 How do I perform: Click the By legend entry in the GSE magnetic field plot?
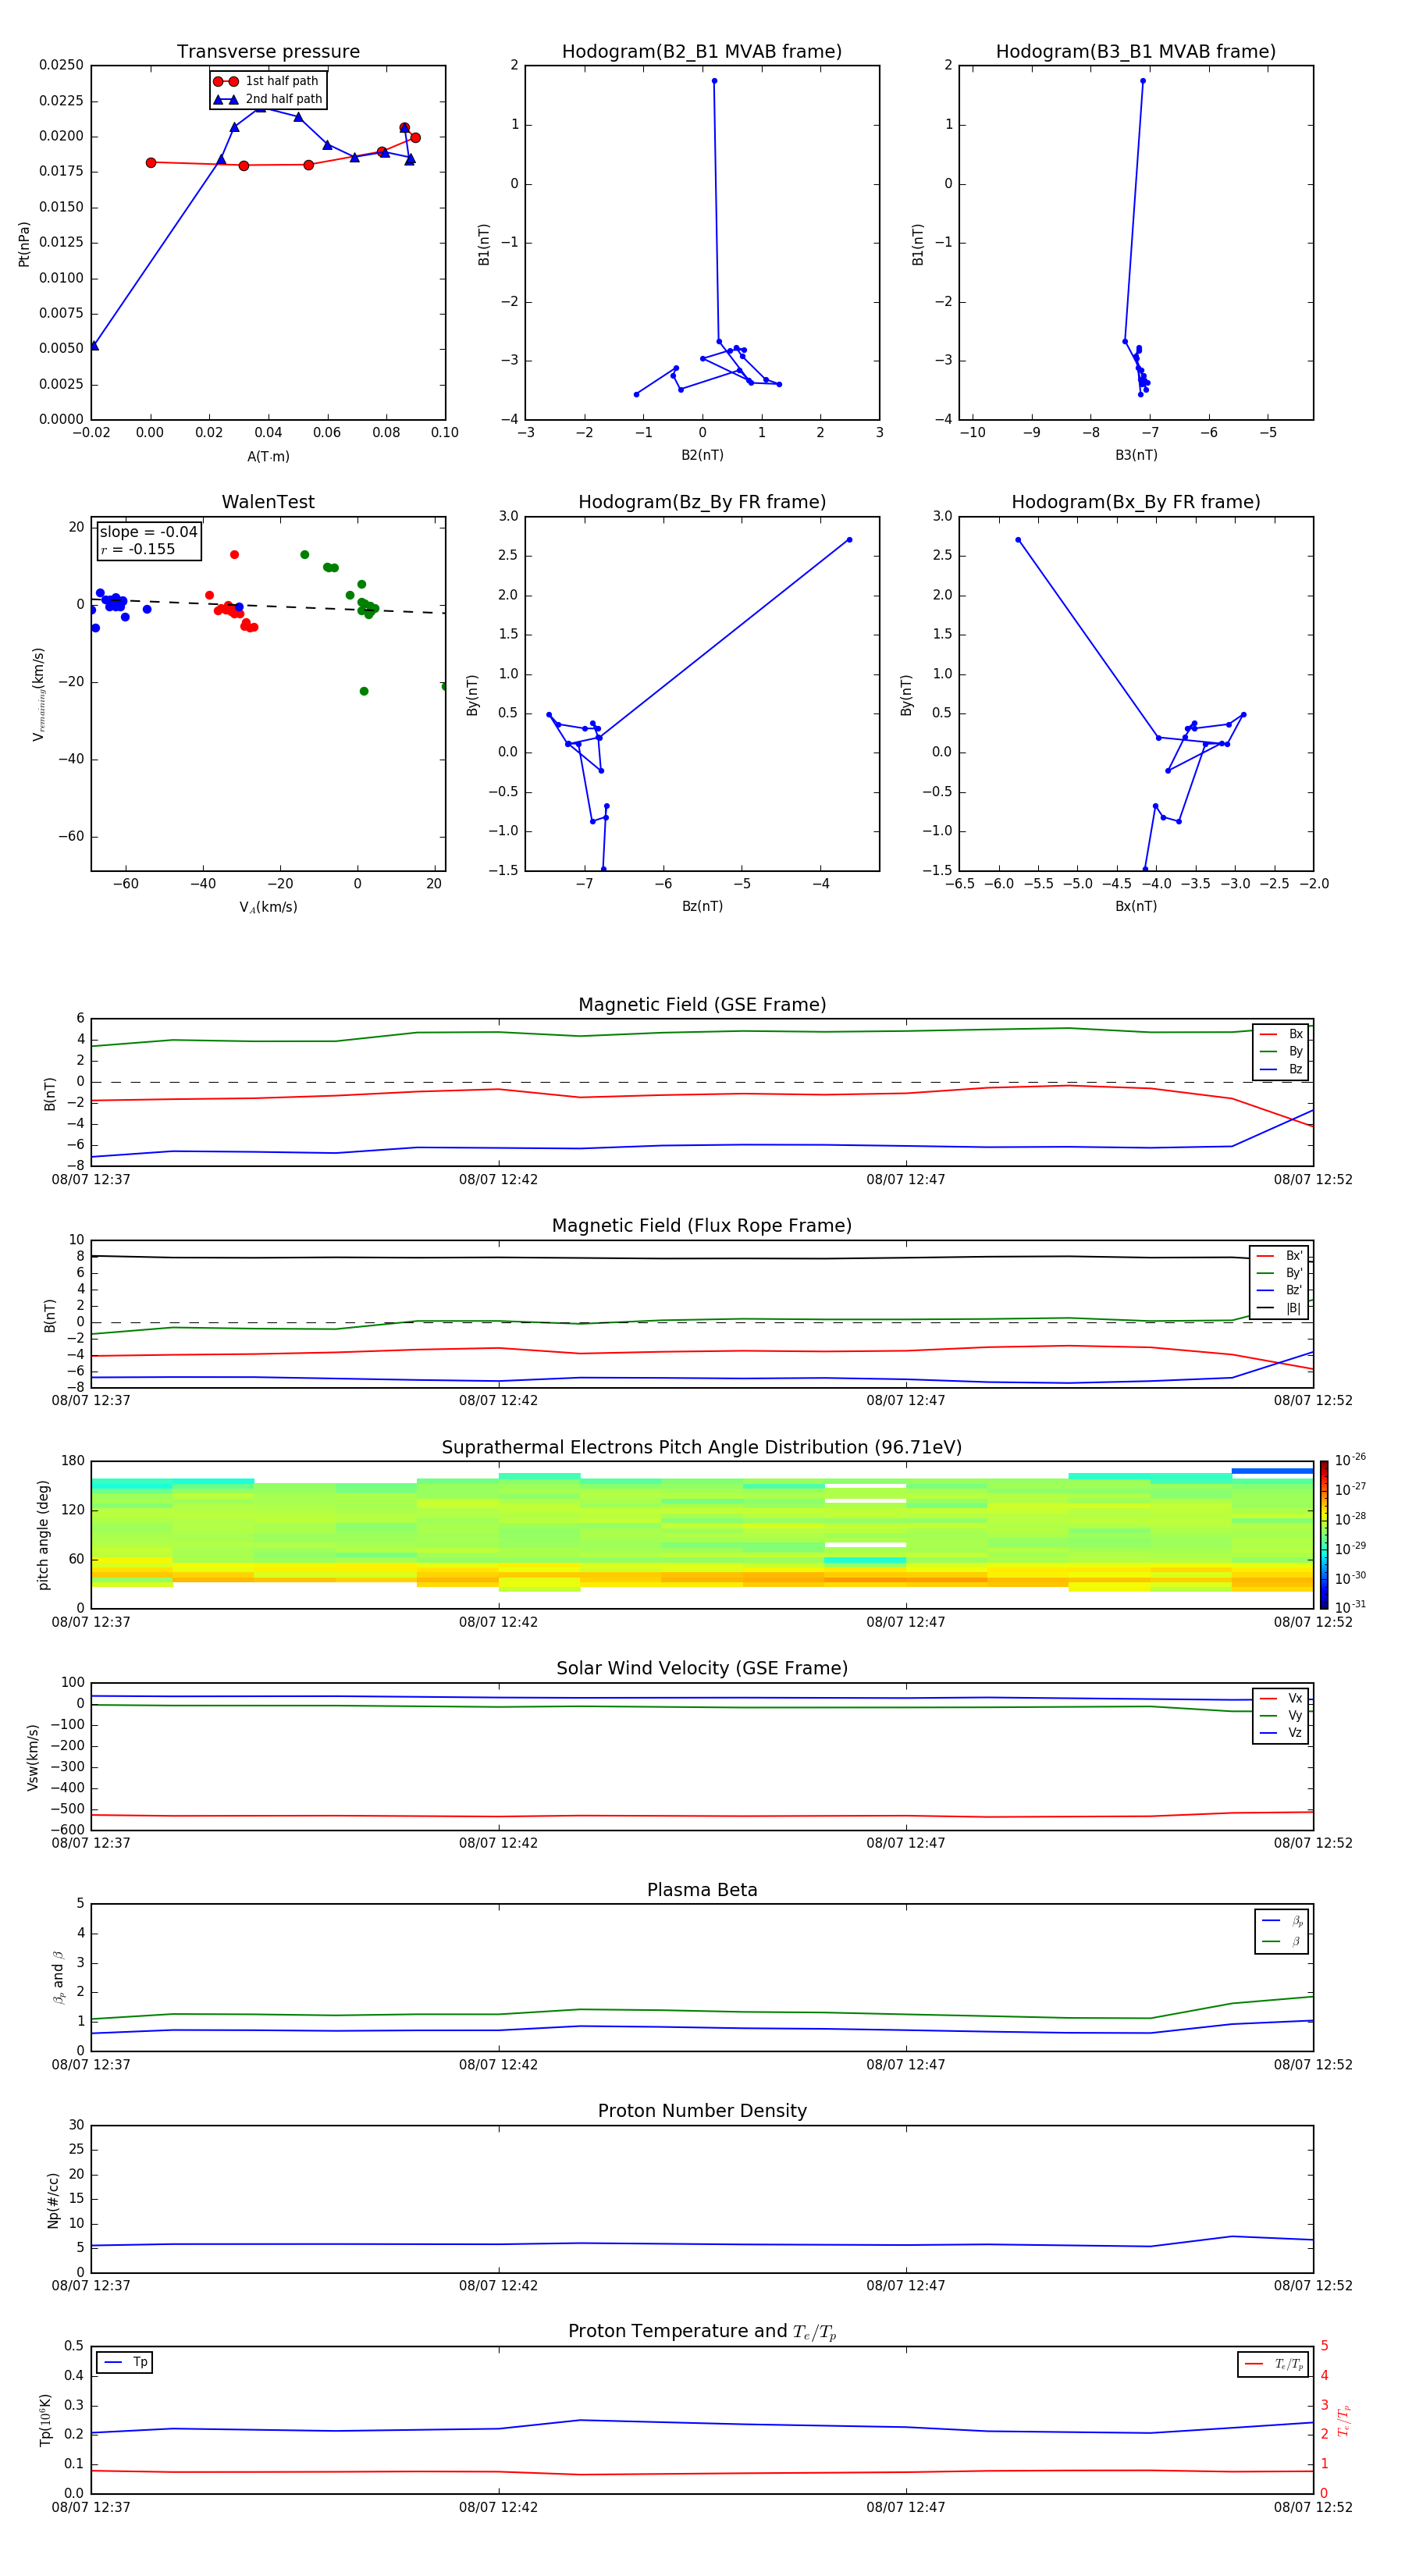pyautogui.click(x=1281, y=1051)
